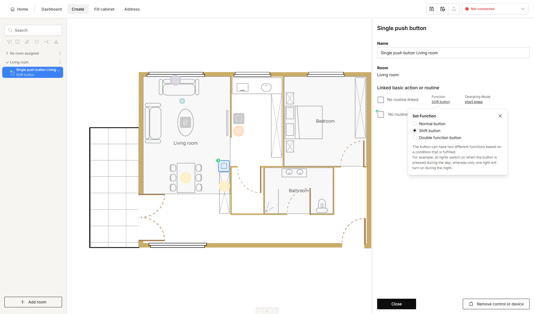Collapse the Living room group
Image resolution: width=534 pixels, height=314 pixels.
[x=7, y=62]
